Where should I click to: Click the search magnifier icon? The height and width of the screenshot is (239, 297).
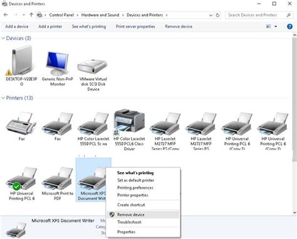pyautogui.click(x=289, y=15)
